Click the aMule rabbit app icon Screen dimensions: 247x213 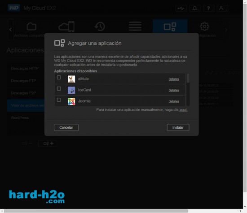71,79
